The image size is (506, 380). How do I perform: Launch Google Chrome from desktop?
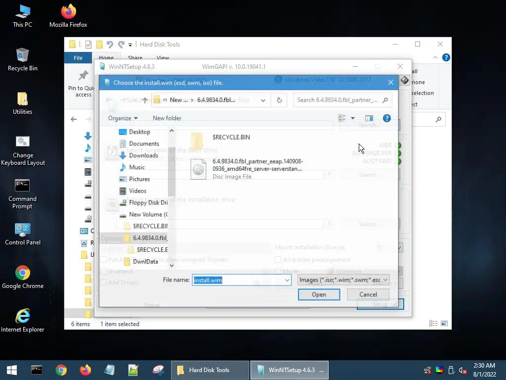pyautogui.click(x=22, y=277)
